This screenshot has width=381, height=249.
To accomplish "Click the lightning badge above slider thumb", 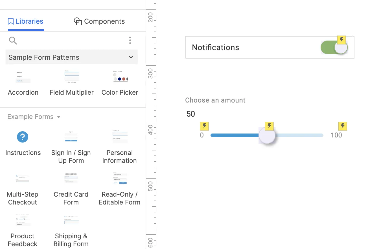I will point(269,126).
